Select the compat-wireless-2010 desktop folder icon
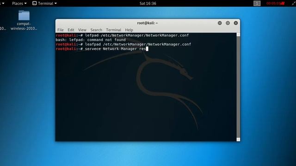 (24, 20)
